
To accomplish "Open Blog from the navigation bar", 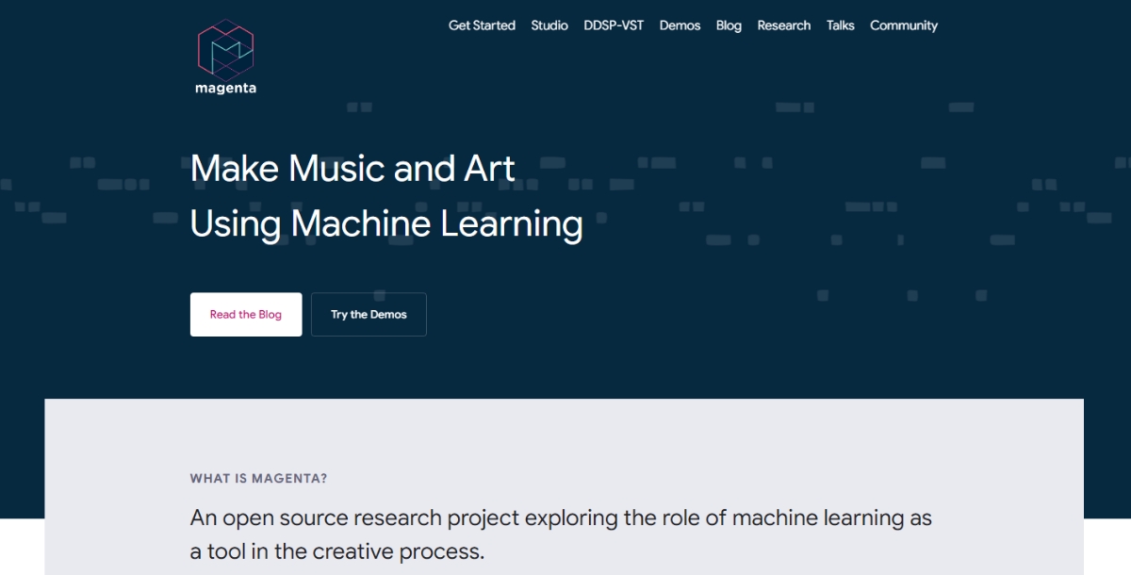I will point(729,25).
